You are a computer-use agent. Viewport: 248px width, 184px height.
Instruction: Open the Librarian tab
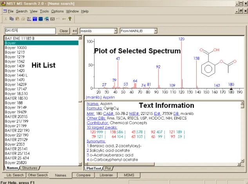(x=106, y=175)
